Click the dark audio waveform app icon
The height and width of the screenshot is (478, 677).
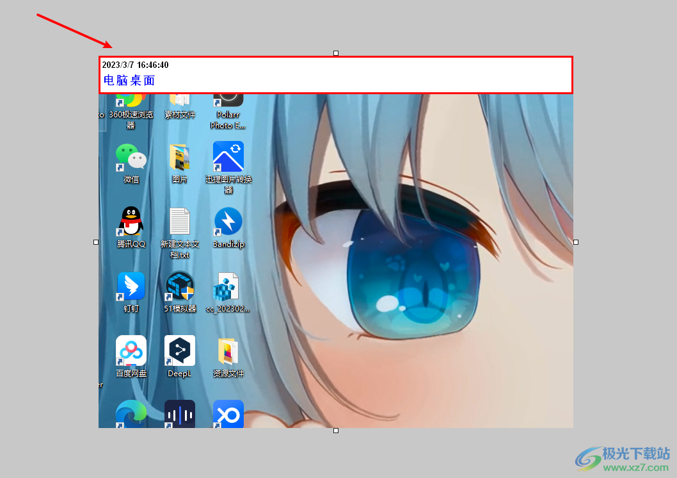(180, 414)
